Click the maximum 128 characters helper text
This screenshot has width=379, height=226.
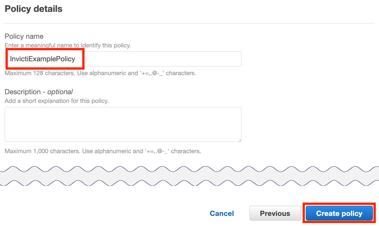coord(100,73)
